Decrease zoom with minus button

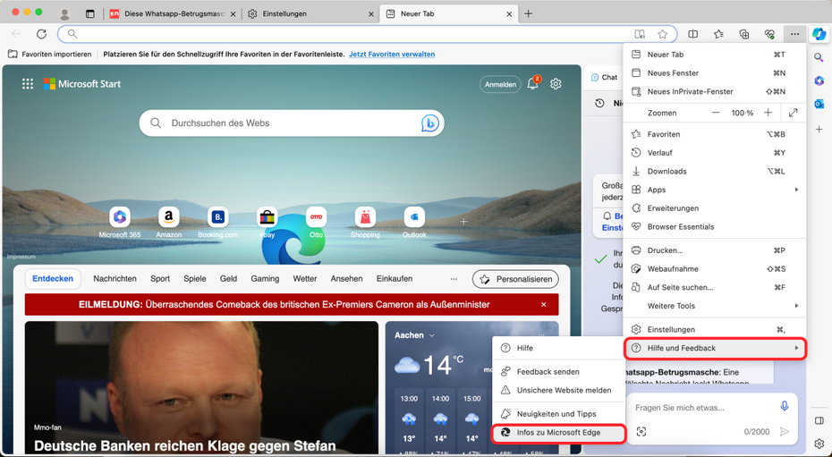[716, 113]
